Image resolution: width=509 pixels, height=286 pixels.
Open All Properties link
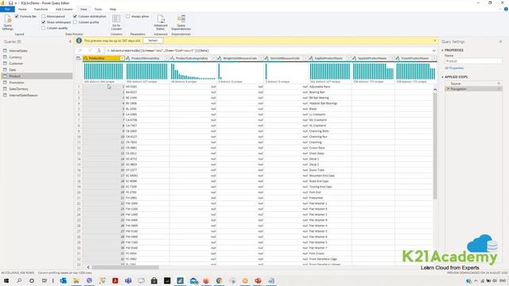tap(454, 68)
